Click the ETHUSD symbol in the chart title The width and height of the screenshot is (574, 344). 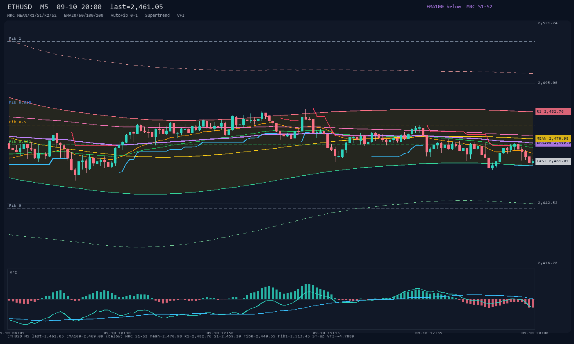(x=20, y=7)
